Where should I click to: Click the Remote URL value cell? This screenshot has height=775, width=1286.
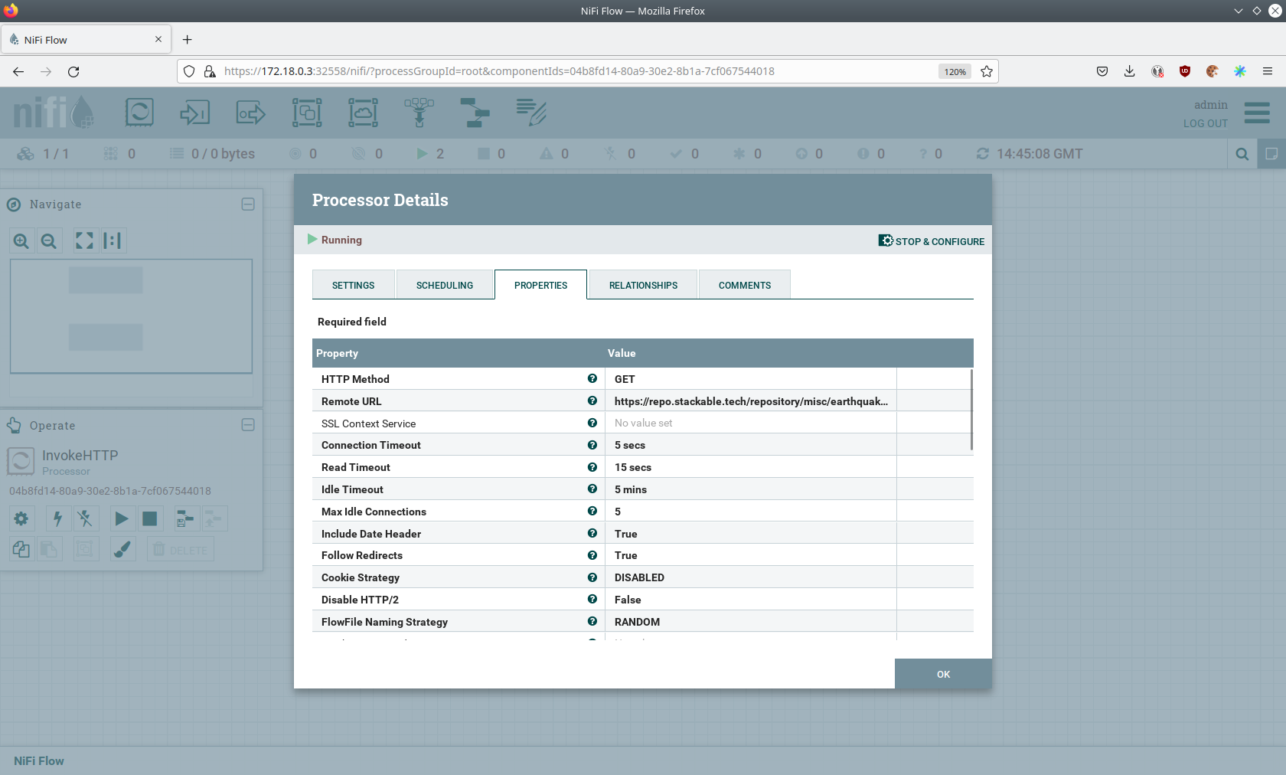(x=750, y=401)
